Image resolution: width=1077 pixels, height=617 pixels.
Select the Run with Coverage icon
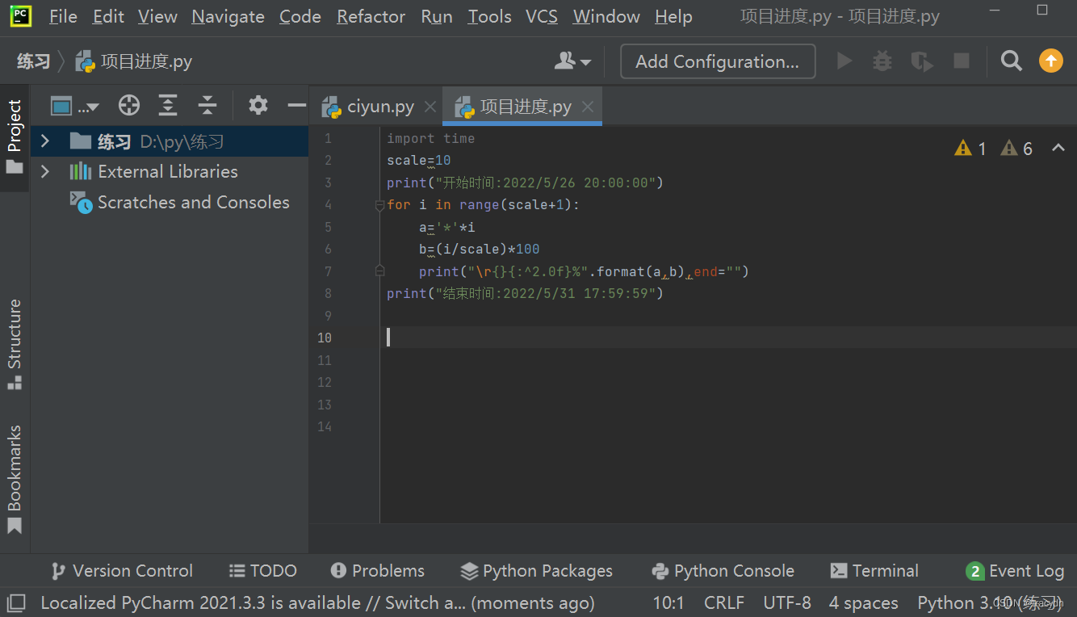tap(922, 61)
